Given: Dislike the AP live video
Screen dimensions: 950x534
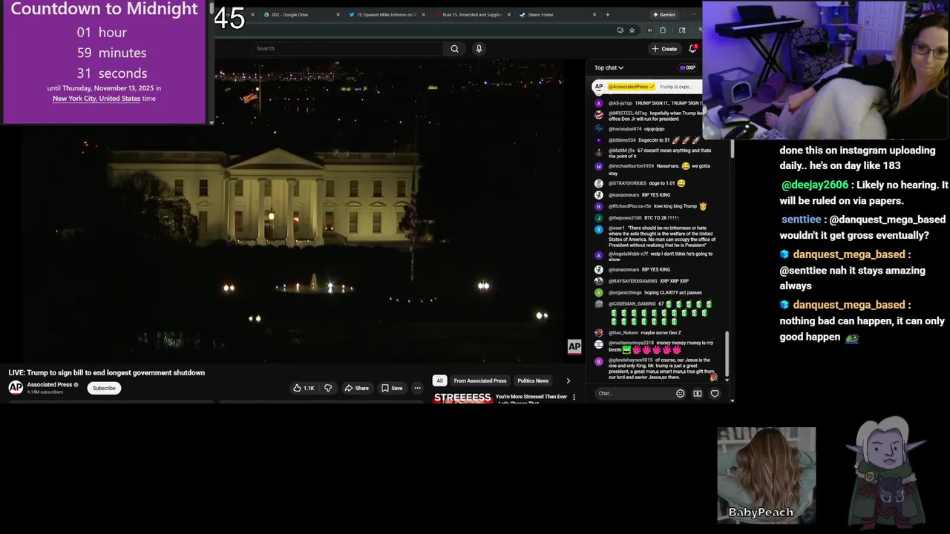Looking at the screenshot, I should [x=328, y=388].
